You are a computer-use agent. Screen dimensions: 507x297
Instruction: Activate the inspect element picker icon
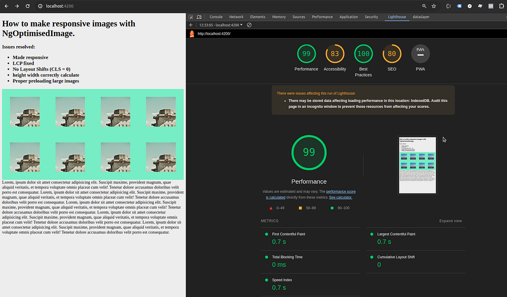(x=191, y=17)
